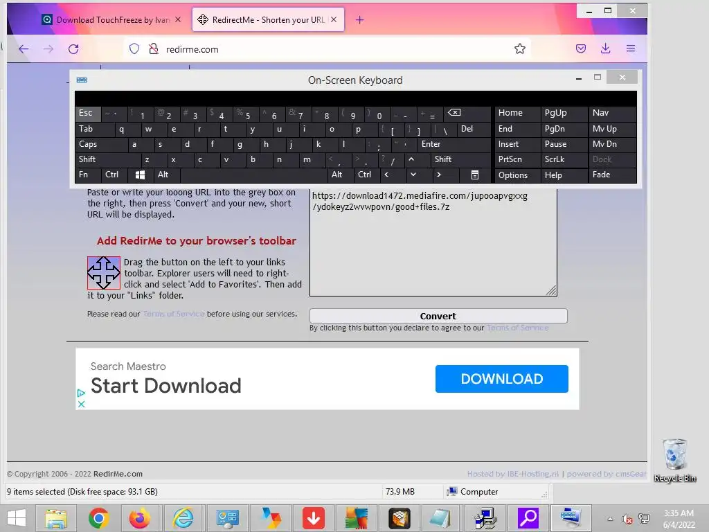709x532 pixels.
Task: Tap the Del key on the On-Screen Keyboard
Action: click(x=474, y=129)
